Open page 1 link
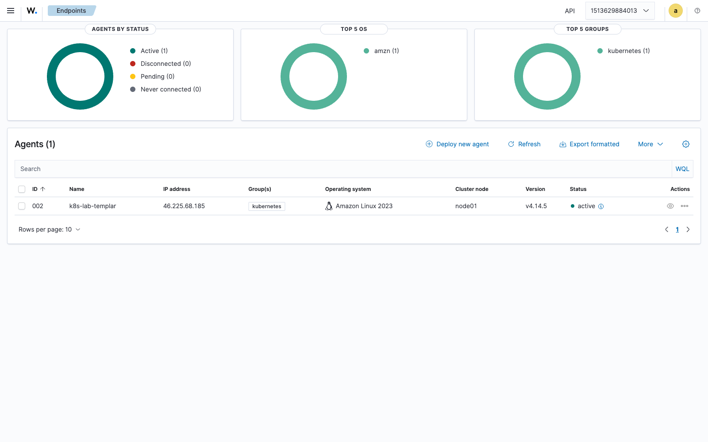708x442 pixels. 677,229
